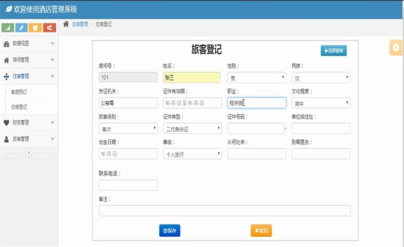
Task: Open the 性别 dropdown
Action: (x=257, y=78)
